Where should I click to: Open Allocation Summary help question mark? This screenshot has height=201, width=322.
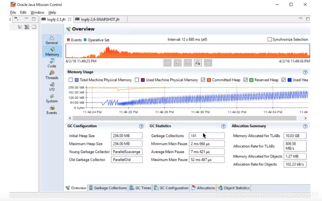pyautogui.click(x=305, y=126)
